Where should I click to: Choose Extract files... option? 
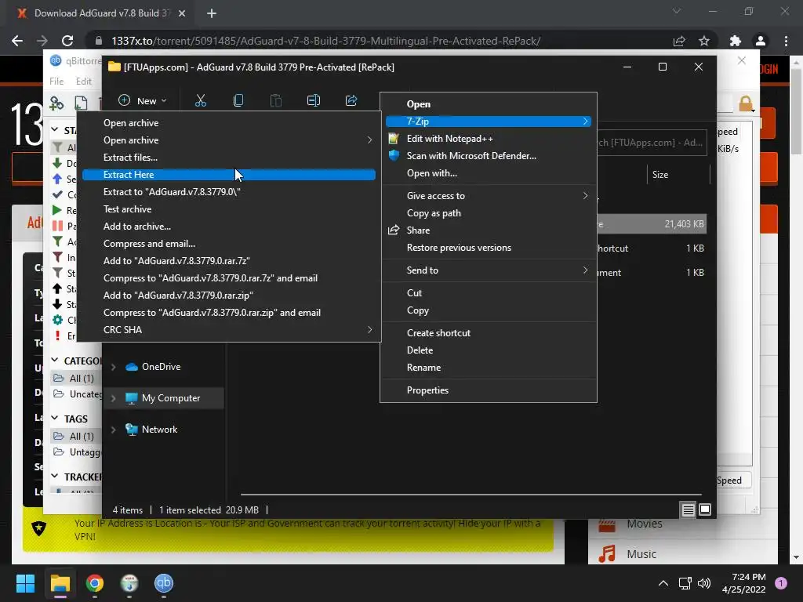tap(131, 157)
